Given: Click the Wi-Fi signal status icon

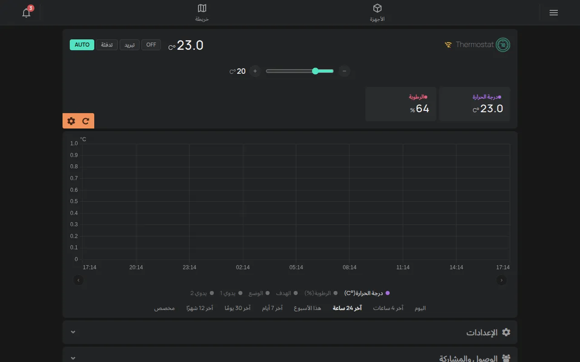Looking at the screenshot, I should [449, 45].
